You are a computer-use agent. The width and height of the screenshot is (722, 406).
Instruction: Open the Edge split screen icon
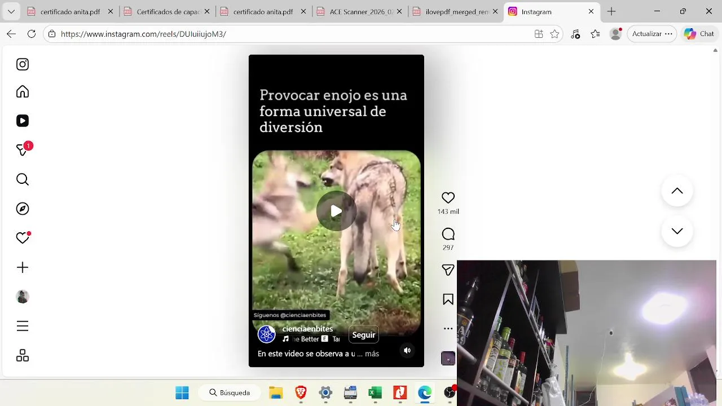[x=539, y=34]
